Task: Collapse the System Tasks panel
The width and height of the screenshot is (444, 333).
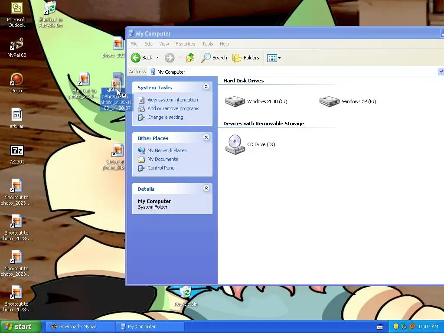Action: tap(206, 87)
